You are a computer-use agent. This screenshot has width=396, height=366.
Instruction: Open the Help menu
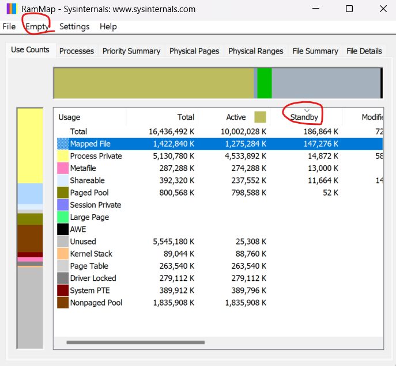click(x=108, y=26)
